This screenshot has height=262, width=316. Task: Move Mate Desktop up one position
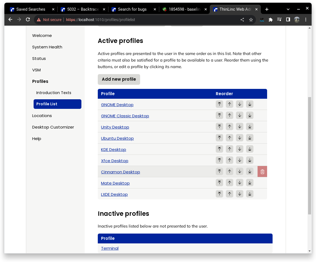click(229, 182)
